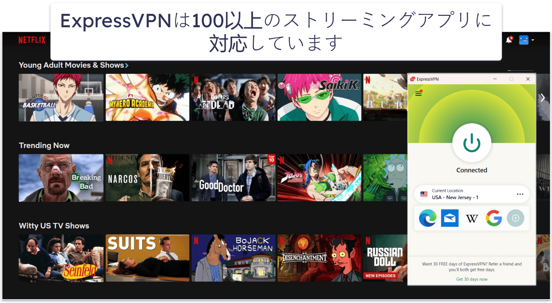This screenshot has height=303, width=552.
Task: Expand the profile dropdown arrow
Action: tap(533, 40)
